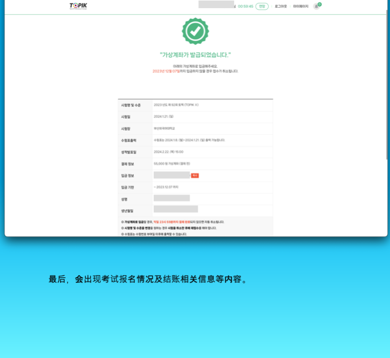390x358 pixels.
Task: Open the notification bell icon
Action: click(x=316, y=6)
